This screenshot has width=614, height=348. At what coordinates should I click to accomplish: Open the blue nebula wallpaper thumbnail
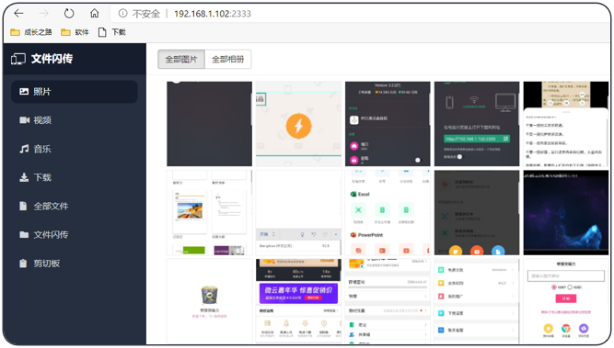(566, 212)
